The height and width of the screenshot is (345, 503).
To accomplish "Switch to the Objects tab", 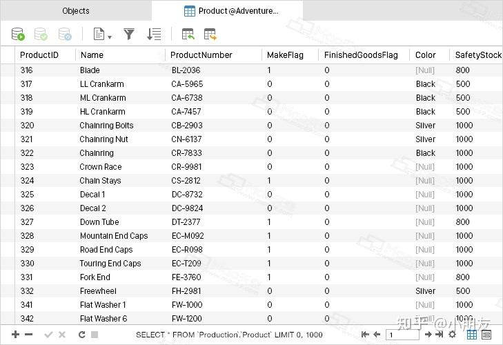I will (x=76, y=11).
